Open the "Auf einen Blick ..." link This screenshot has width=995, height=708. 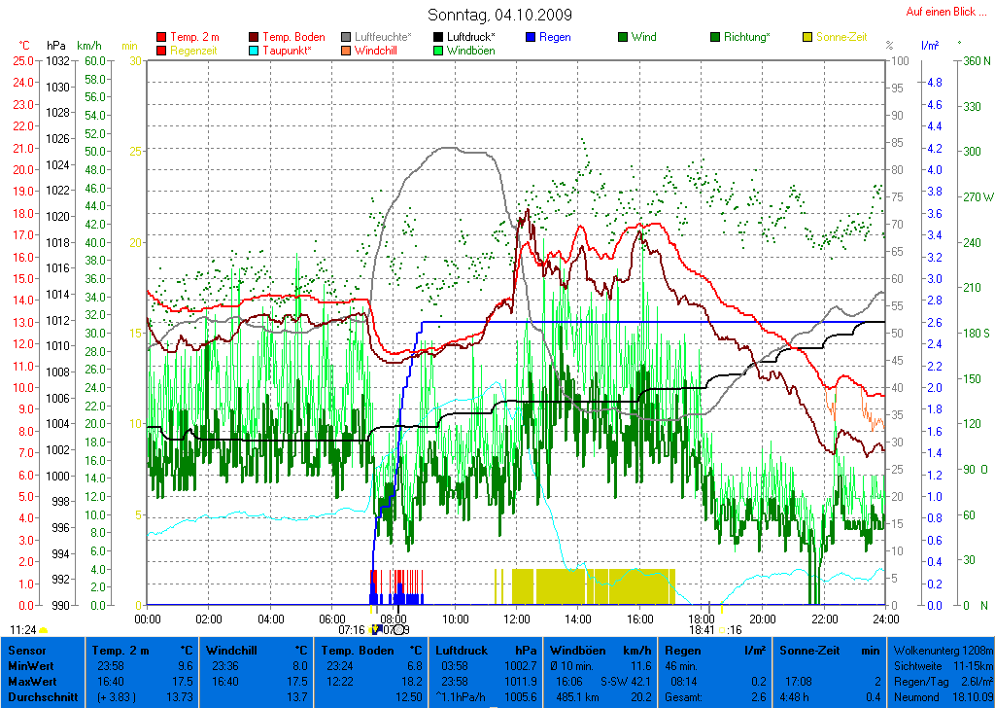[x=946, y=12]
